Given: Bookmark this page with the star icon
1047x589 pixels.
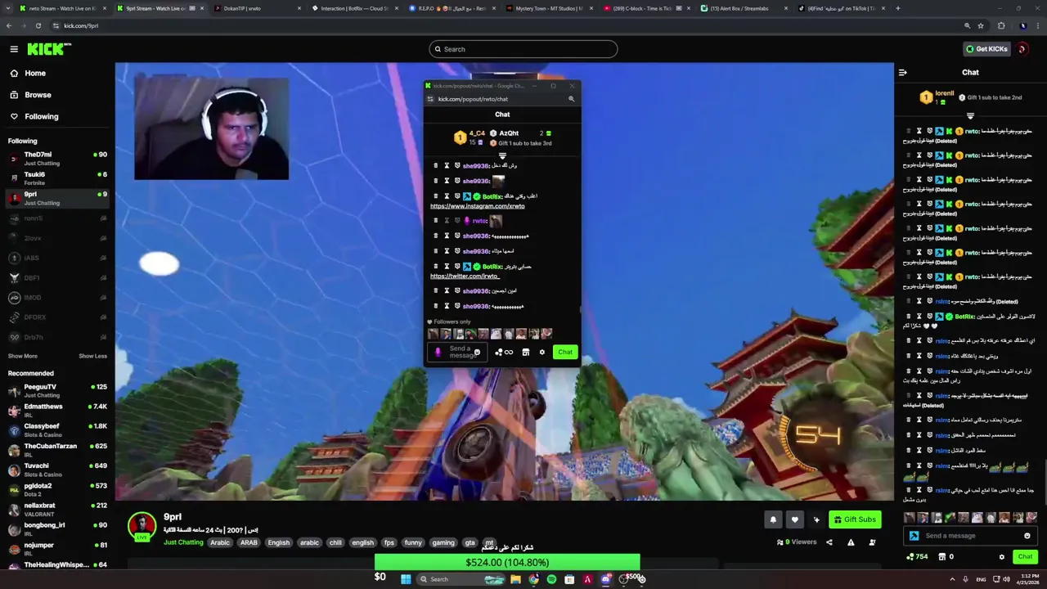Looking at the screenshot, I should coord(980,25).
